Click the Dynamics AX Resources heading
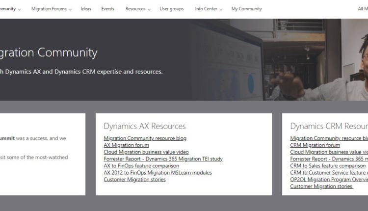368x211 pixels. coord(144,126)
